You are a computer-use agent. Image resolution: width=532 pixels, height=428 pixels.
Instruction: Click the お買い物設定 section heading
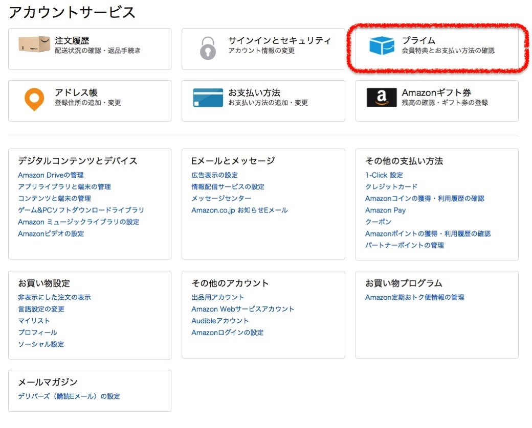[44, 283]
